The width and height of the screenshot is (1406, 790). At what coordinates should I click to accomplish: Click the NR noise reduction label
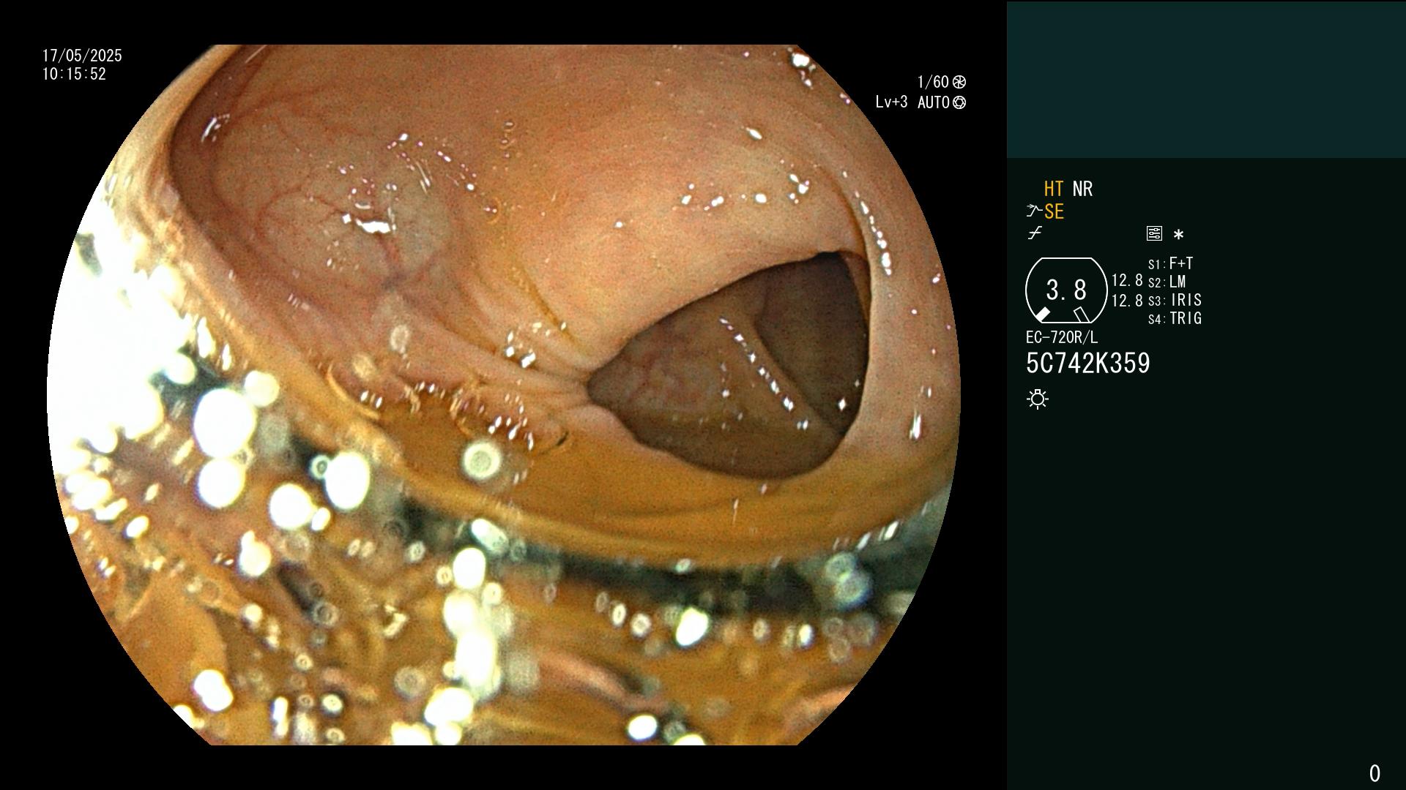1082,189
